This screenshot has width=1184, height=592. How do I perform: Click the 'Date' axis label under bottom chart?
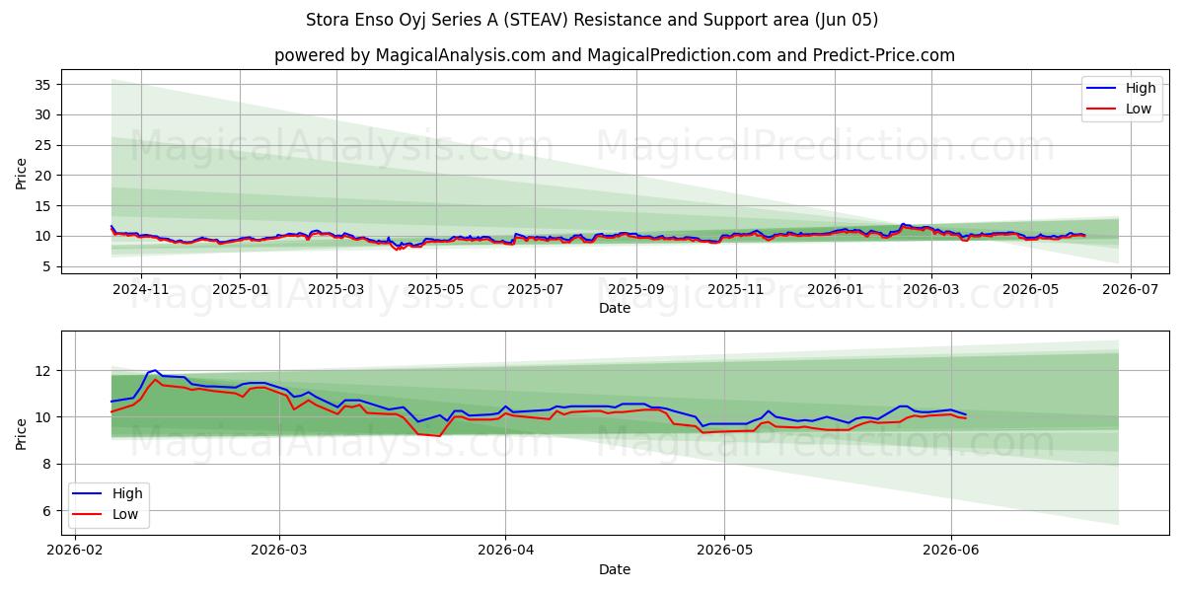615,569
